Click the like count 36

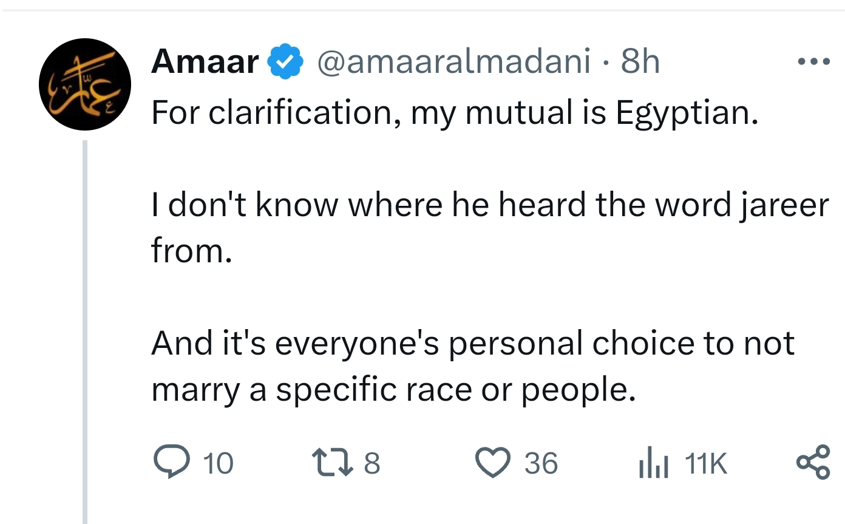coord(541,464)
